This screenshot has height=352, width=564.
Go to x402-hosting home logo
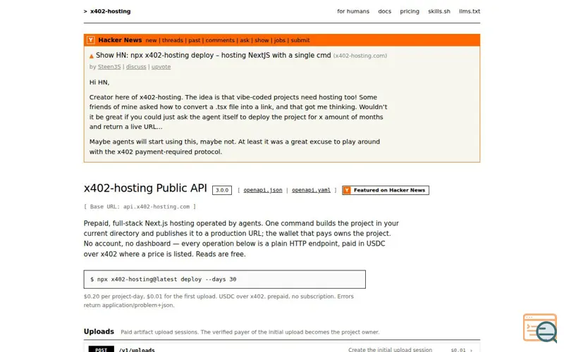point(107,11)
